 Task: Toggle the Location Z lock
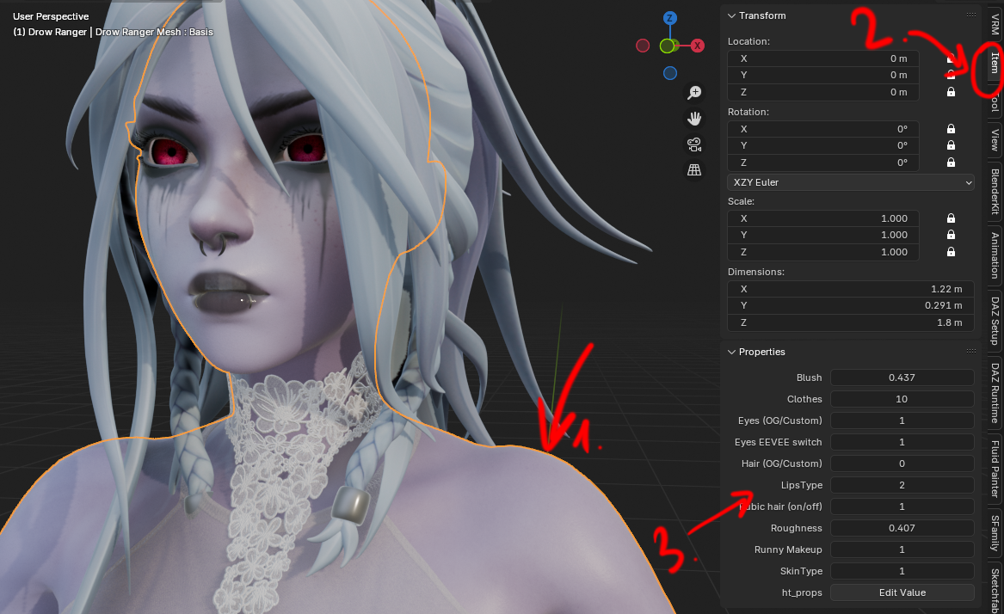pos(951,92)
